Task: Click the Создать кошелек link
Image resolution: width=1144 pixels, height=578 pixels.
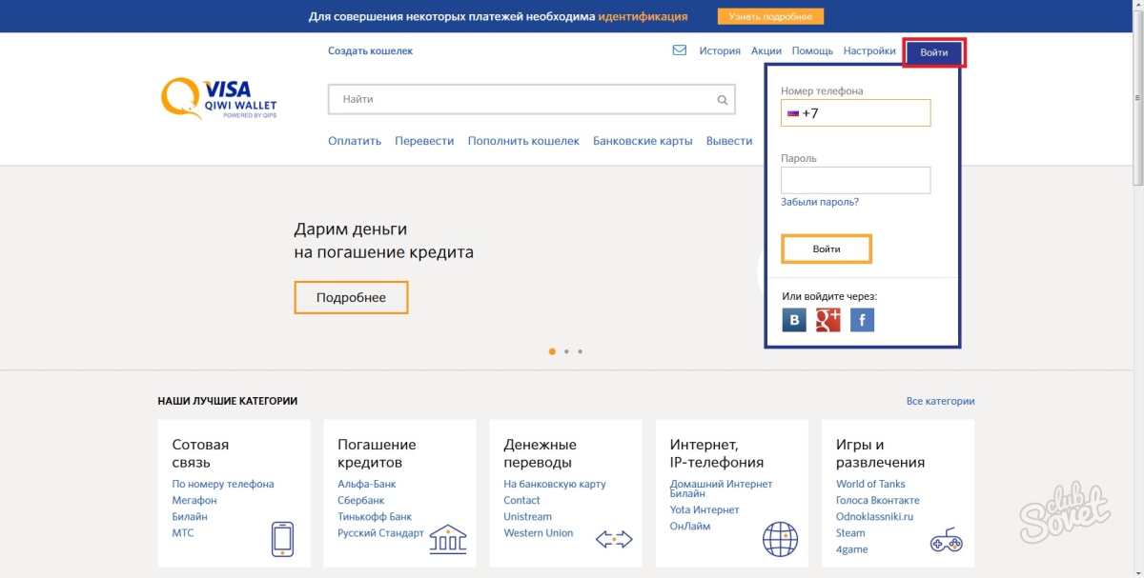Action: click(x=371, y=51)
